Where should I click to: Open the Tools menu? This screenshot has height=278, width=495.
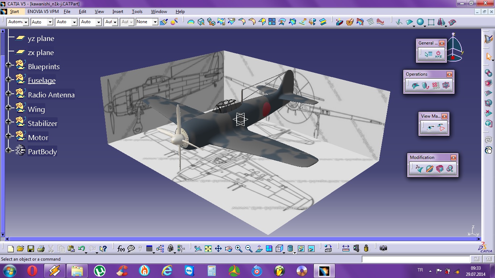tap(137, 12)
